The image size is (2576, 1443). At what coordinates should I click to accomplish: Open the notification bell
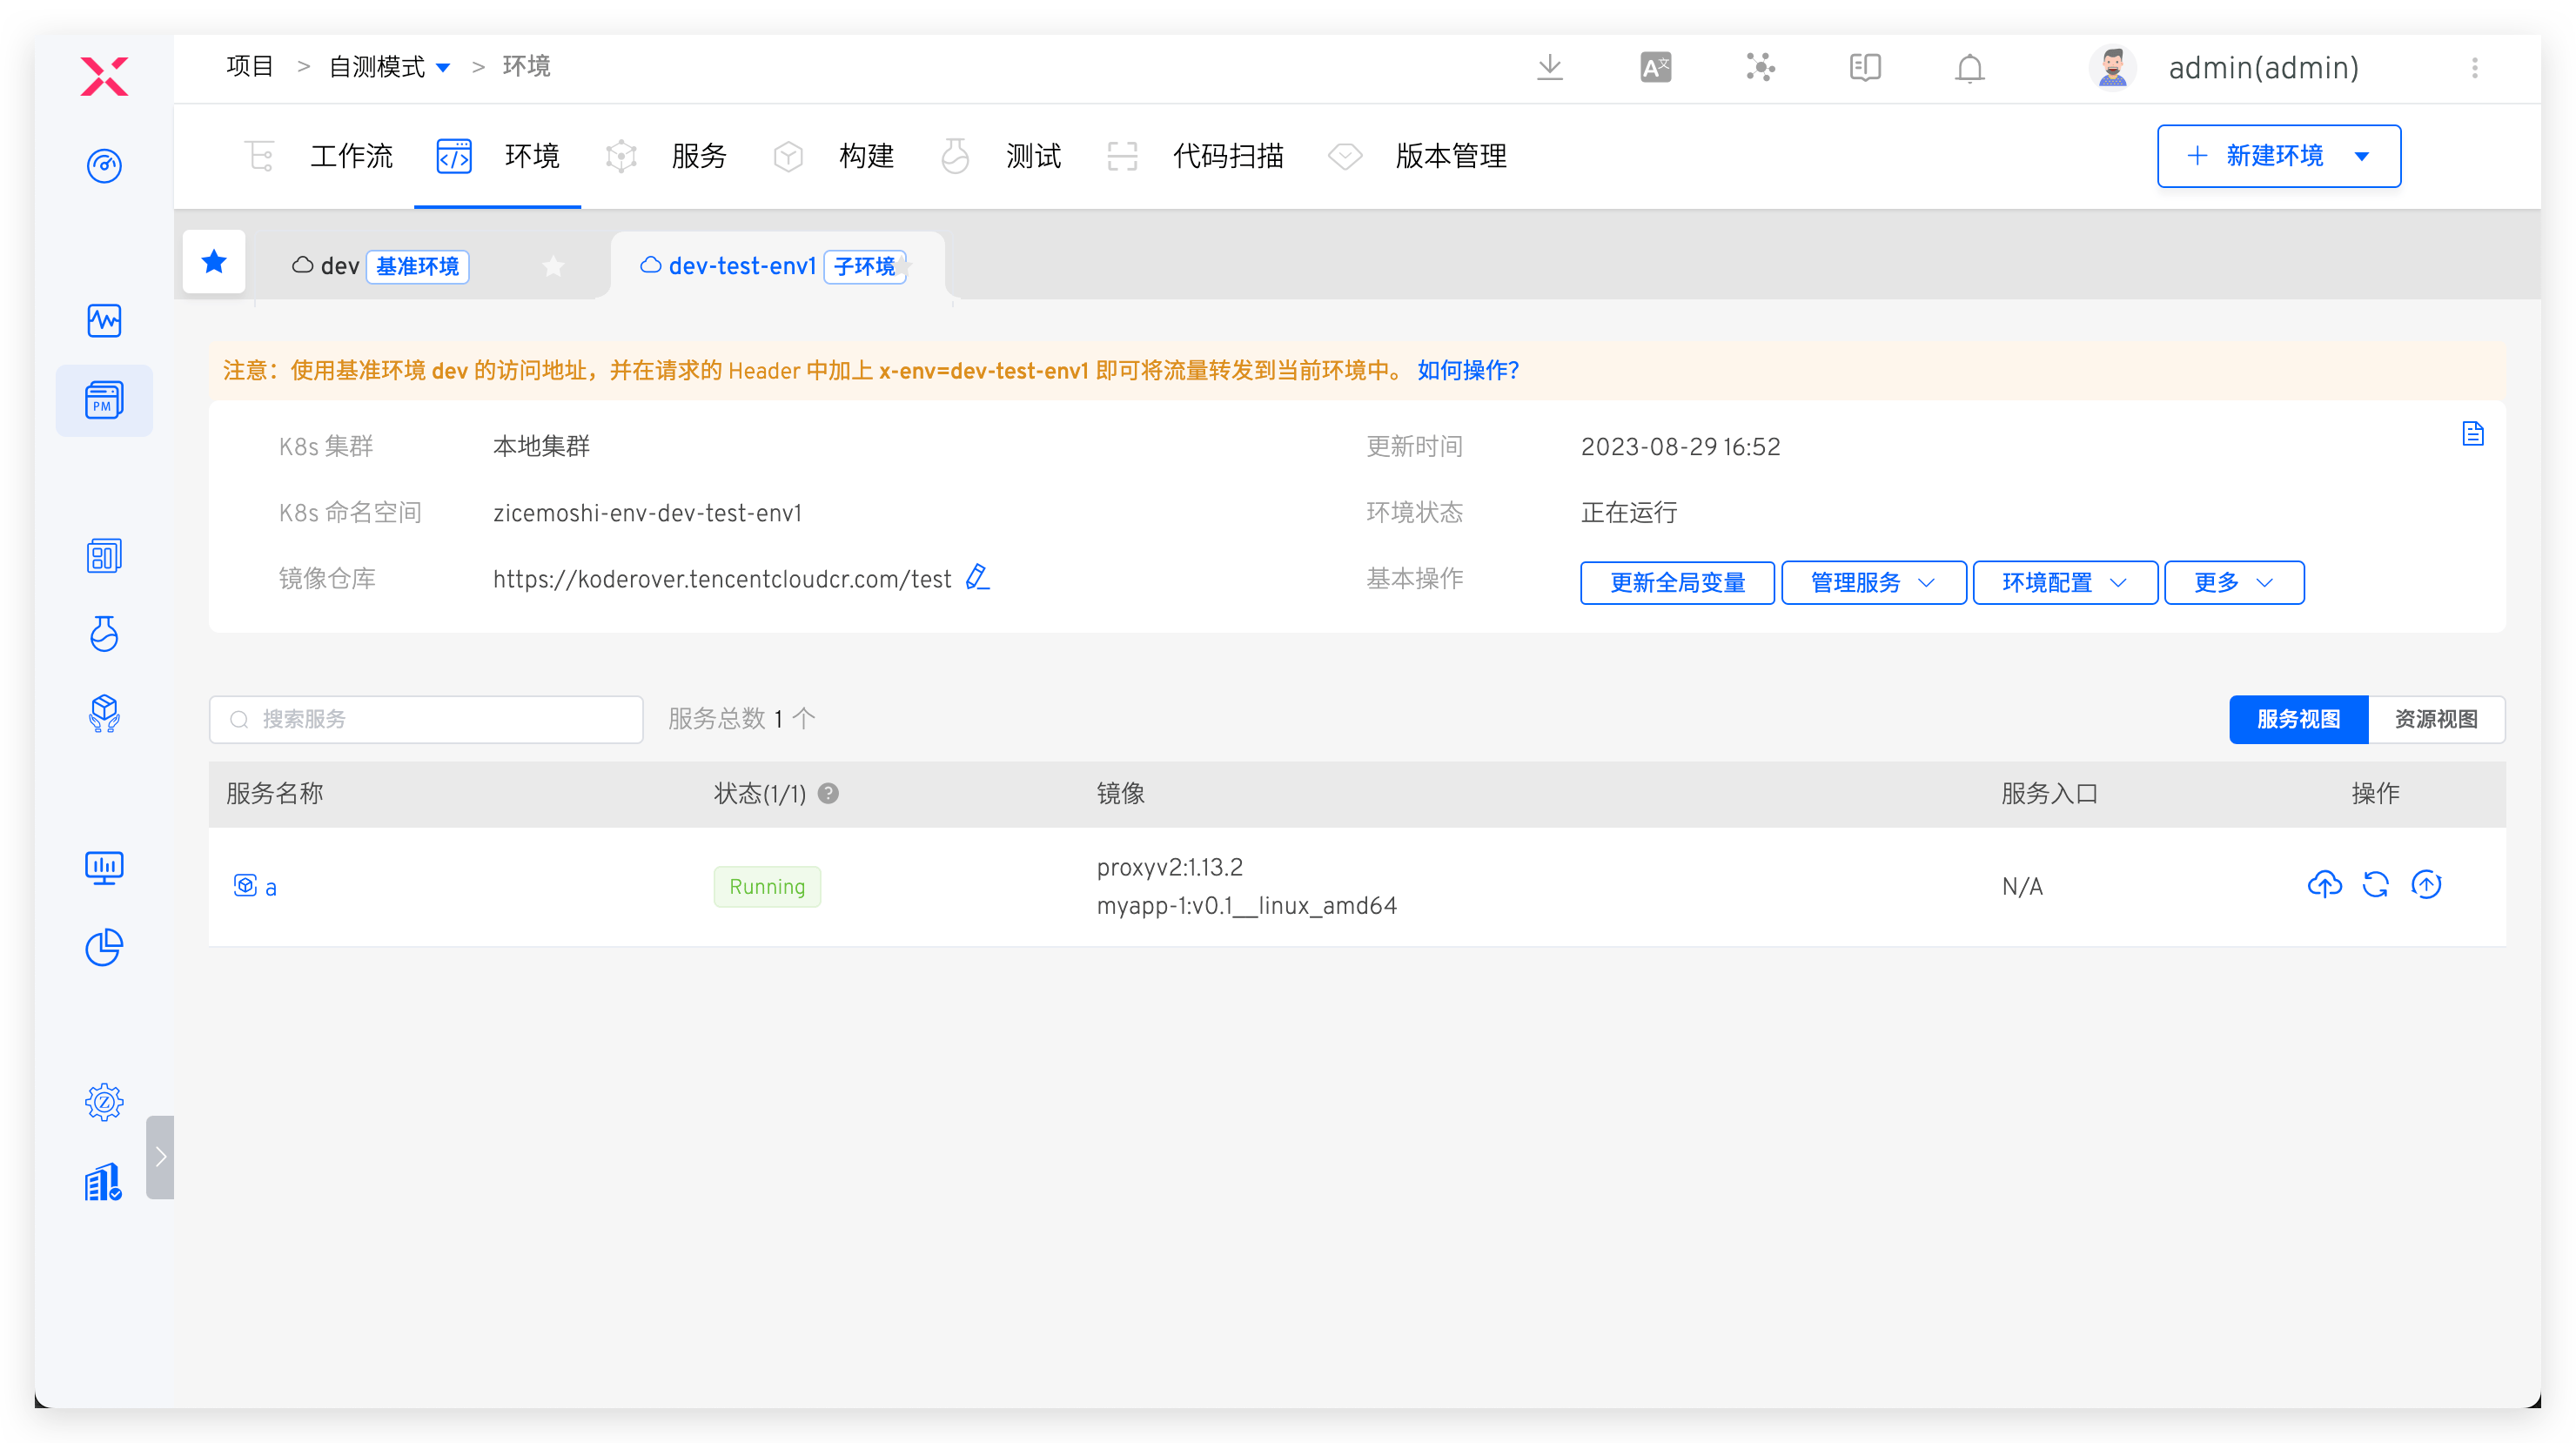click(1969, 68)
